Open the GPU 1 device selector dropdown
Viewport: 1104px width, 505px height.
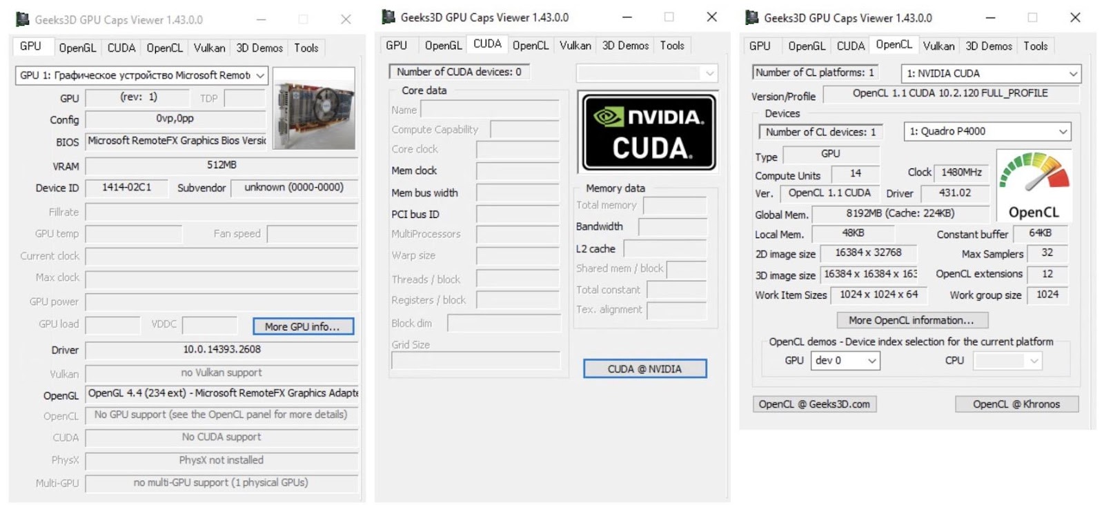pyautogui.click(x=141, y=75)
